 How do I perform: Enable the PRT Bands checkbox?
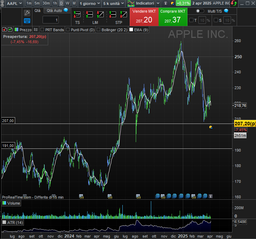pyautogui.click(x=43, y=30)
